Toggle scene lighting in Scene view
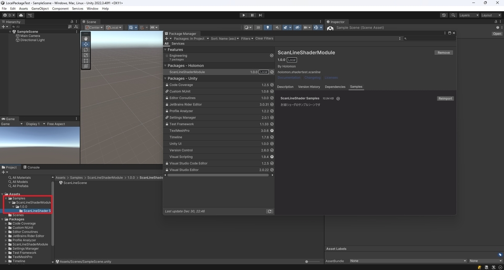504x270 pixels. [x=268, y=27]
